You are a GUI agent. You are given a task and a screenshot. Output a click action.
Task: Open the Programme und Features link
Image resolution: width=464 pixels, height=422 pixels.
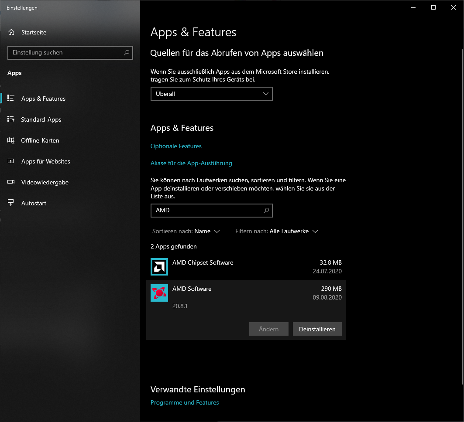(x=185, y=402)
